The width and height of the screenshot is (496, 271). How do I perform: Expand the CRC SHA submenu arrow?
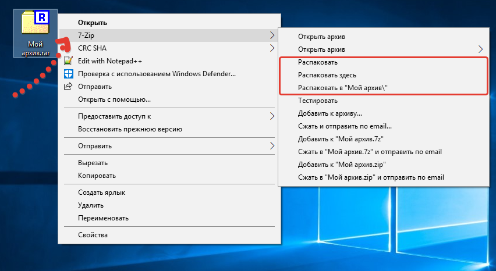click(x=272, y=48)
